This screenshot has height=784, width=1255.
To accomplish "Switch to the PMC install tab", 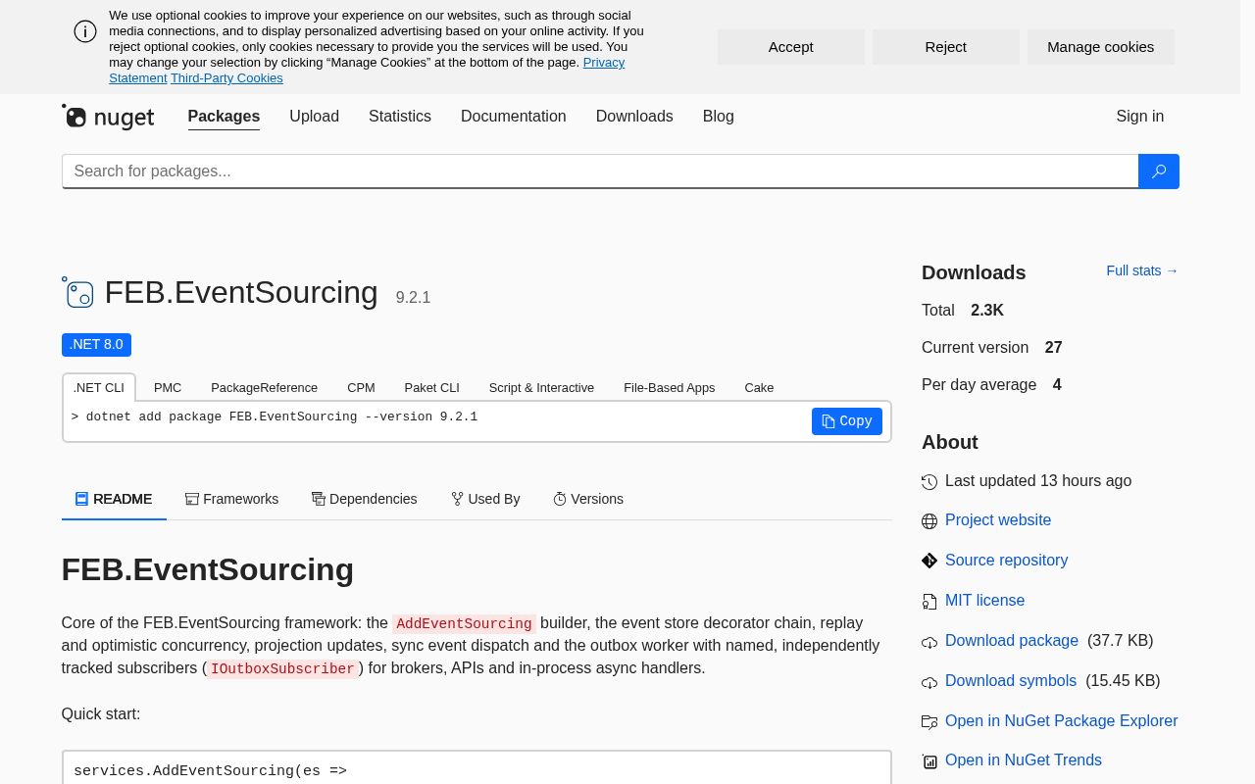I will [x=168, y=388].
